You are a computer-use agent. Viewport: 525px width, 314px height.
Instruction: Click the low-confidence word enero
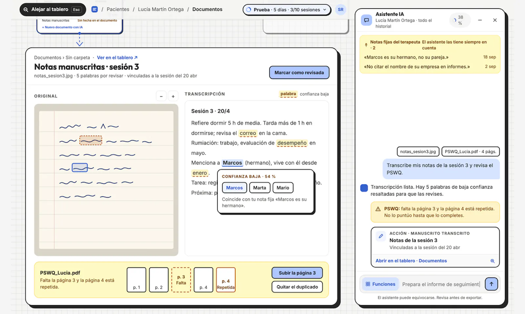pyautogui.click(x=200, y=173)
